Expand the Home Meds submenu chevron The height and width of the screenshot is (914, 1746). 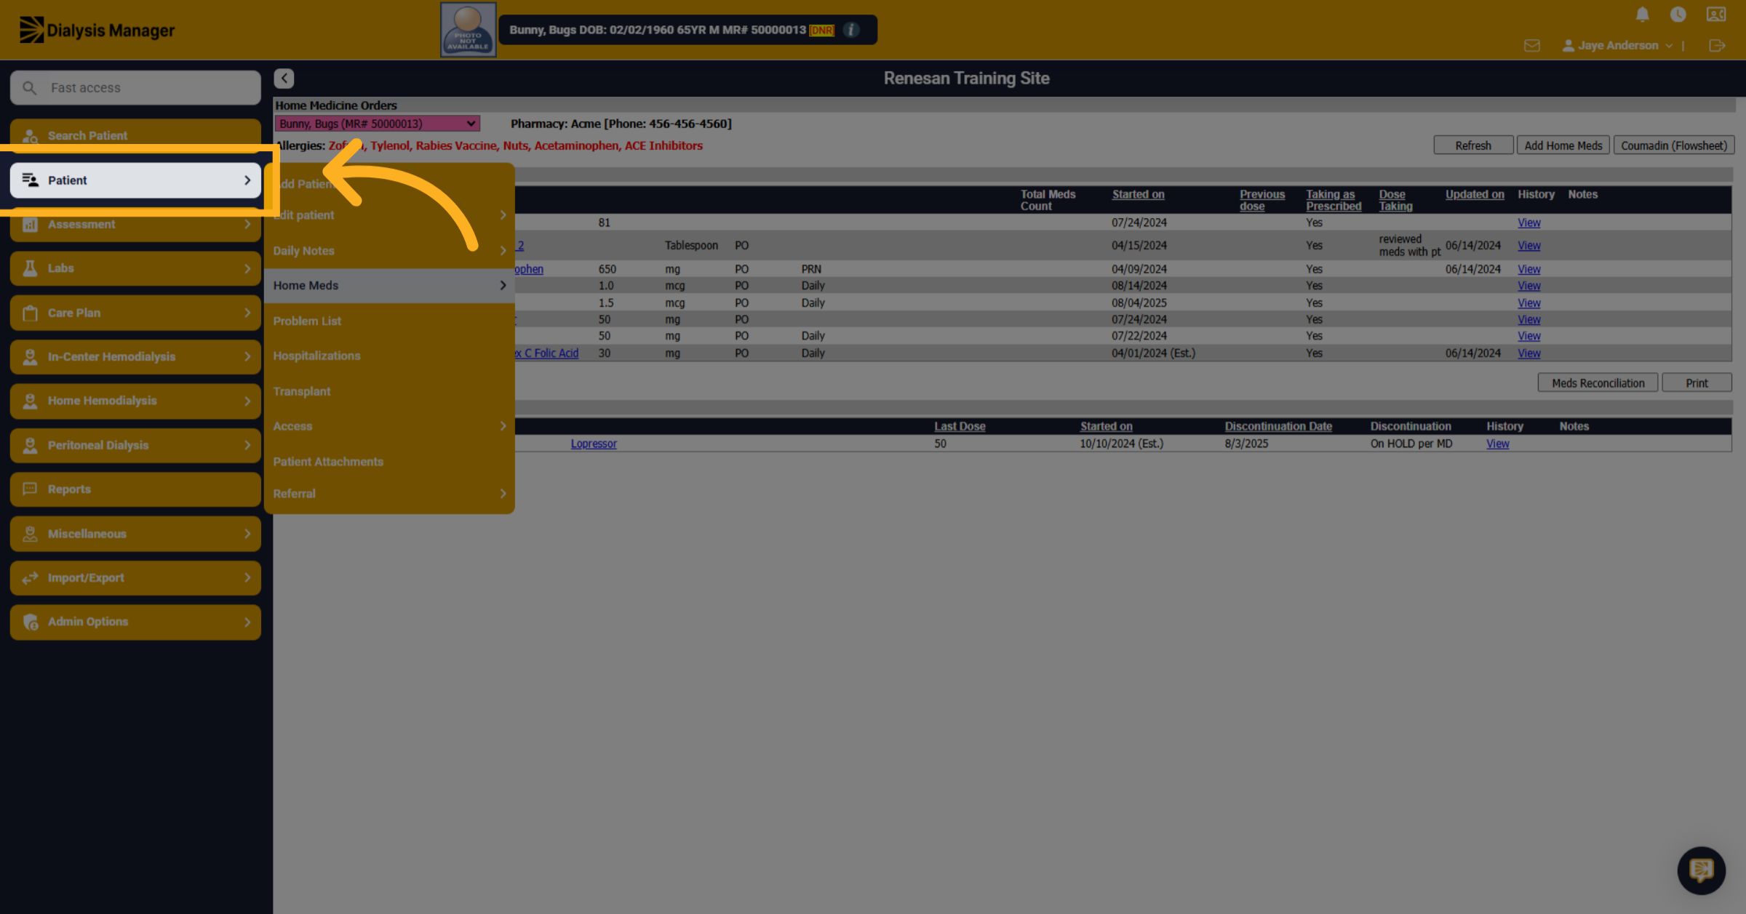(503, 286)
